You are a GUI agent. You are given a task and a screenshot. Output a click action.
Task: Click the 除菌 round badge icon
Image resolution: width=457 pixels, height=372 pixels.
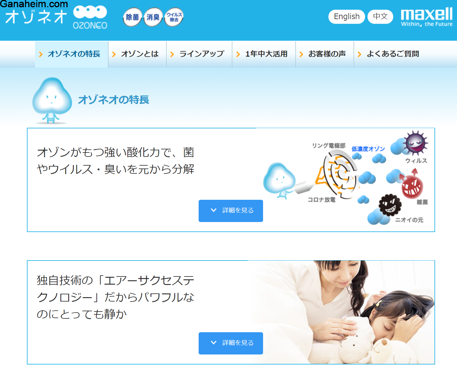[132, 17]
